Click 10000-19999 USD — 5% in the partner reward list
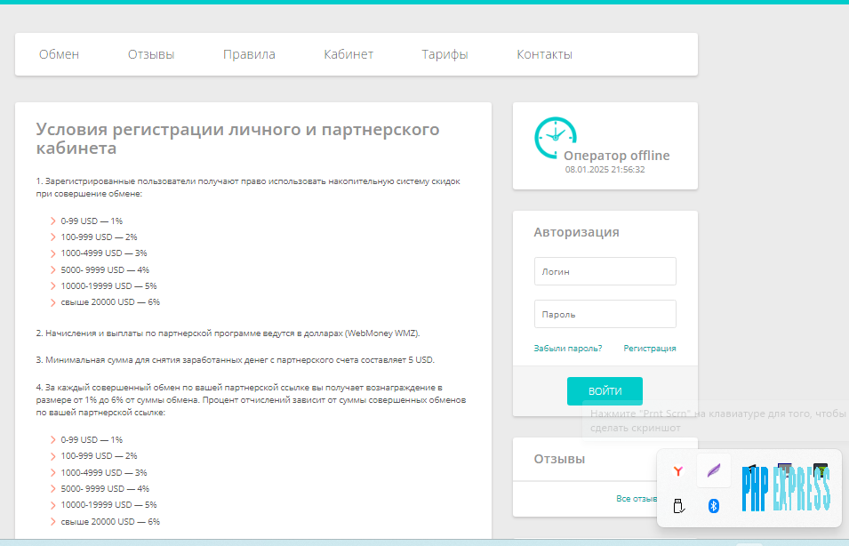 coord(108,505)
